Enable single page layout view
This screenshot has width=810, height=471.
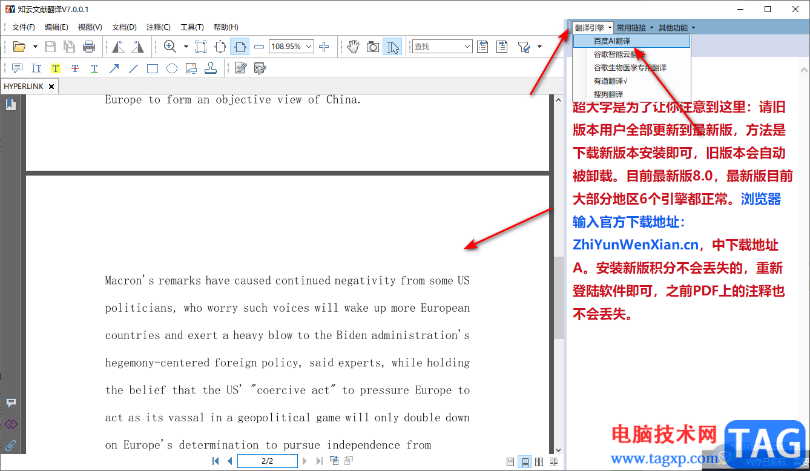510,462
